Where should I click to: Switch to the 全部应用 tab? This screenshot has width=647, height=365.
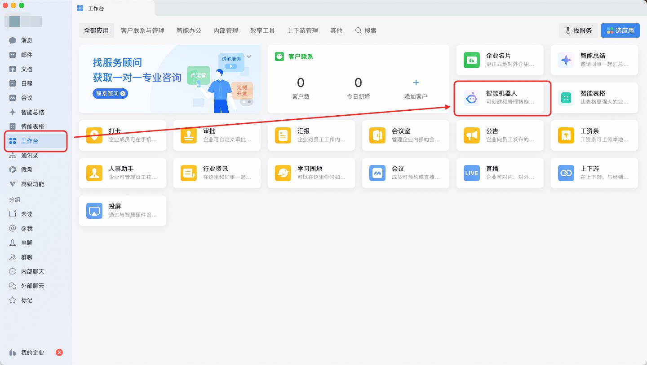point(97,30)
